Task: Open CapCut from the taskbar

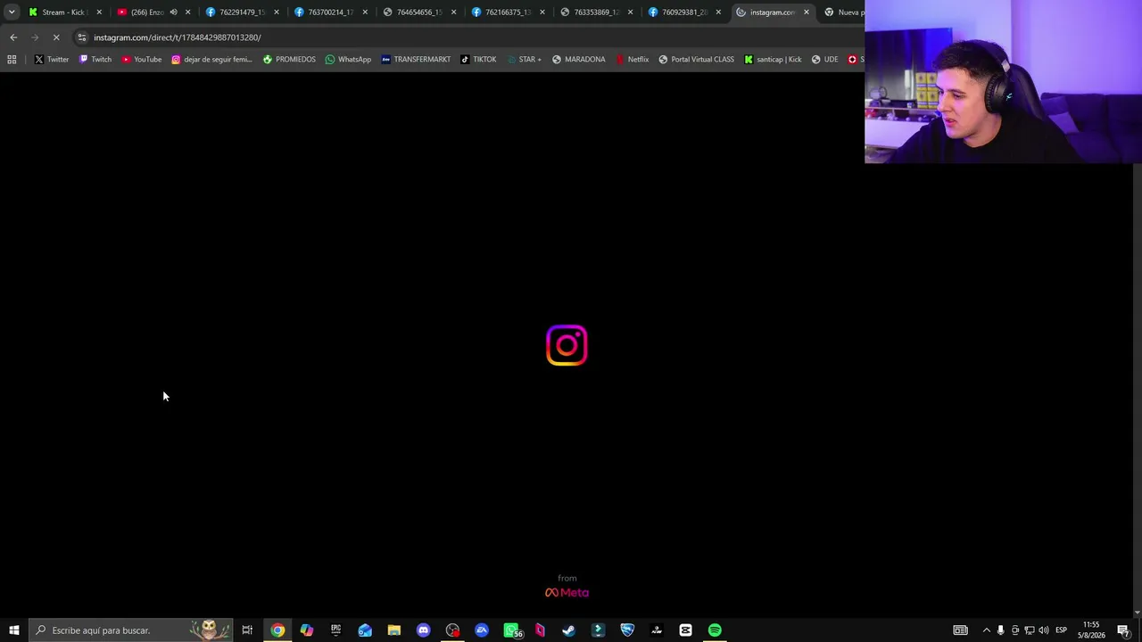Action: 685,630
